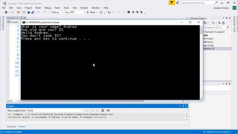This screenshot has height=134, width=238.
Task: Open the Help menu
Action: (106, 8)
